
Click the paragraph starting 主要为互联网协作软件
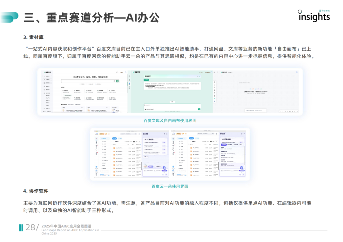click(167, 207)
